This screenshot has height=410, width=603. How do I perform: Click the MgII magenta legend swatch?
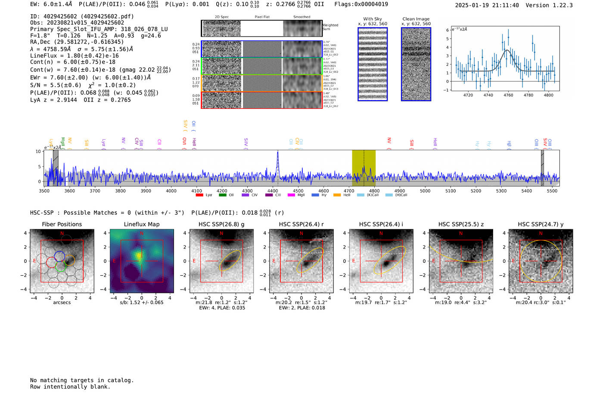pyautogui.click(x=291, y=195)
